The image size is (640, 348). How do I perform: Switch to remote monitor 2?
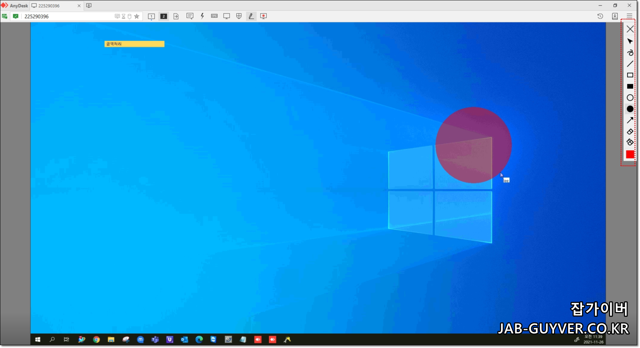pyautogui.click(x=164, y=16)
